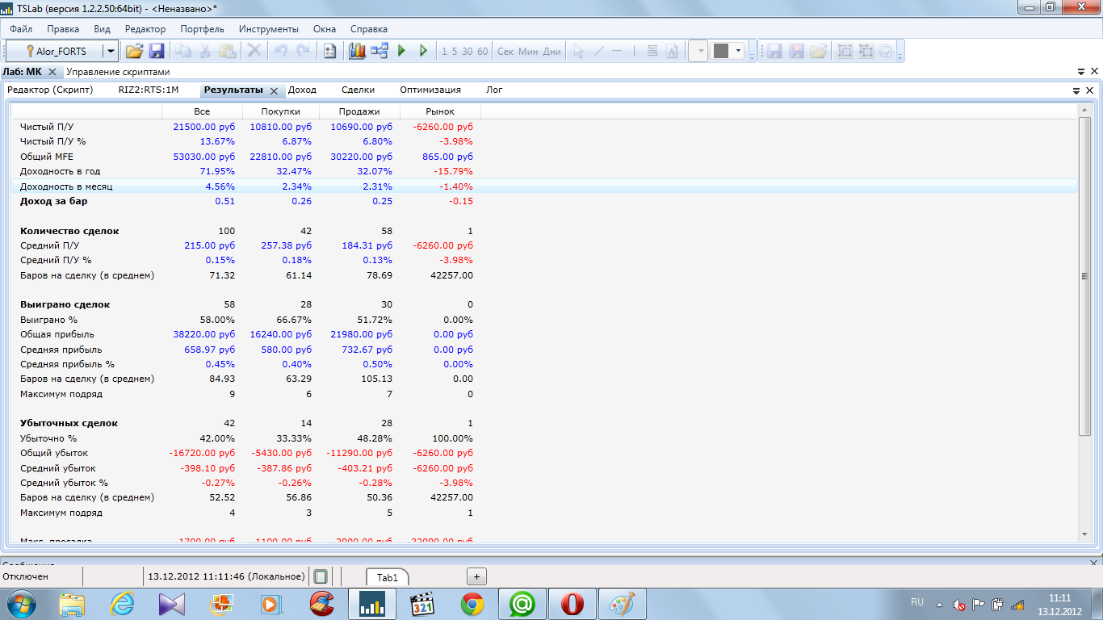The image size is (1103, 620).
Task: Click the open folder toolbar icon
Action: 134,51
